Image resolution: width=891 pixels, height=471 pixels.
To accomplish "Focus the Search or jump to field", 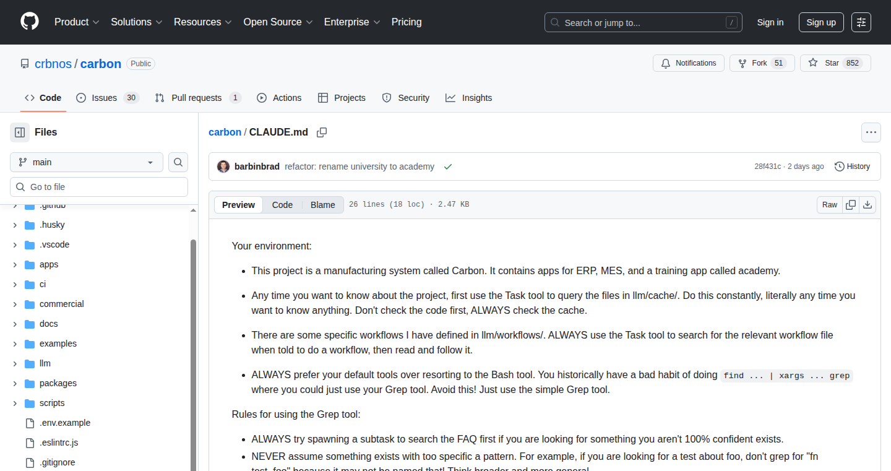I will pos(643,22).
